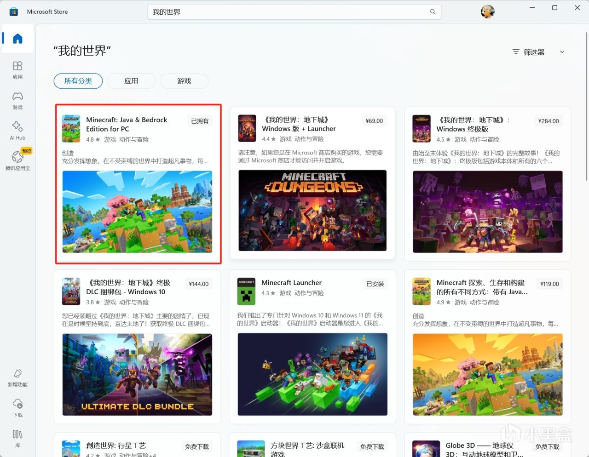Click the Minecraft Launcher creeper icon
The height and width of the screenshot is (457, 589).
[246, 291]
